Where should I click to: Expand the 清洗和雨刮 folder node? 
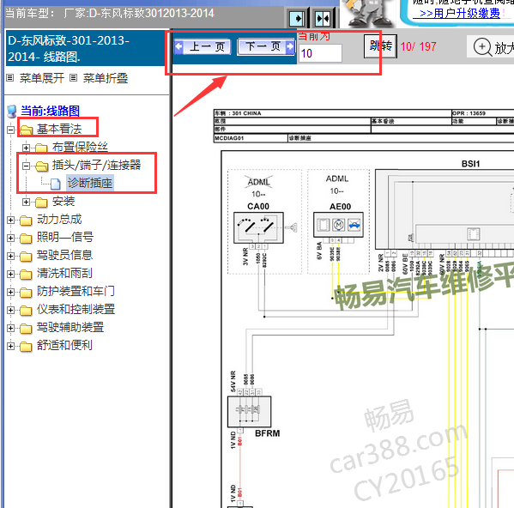[10, 274]
